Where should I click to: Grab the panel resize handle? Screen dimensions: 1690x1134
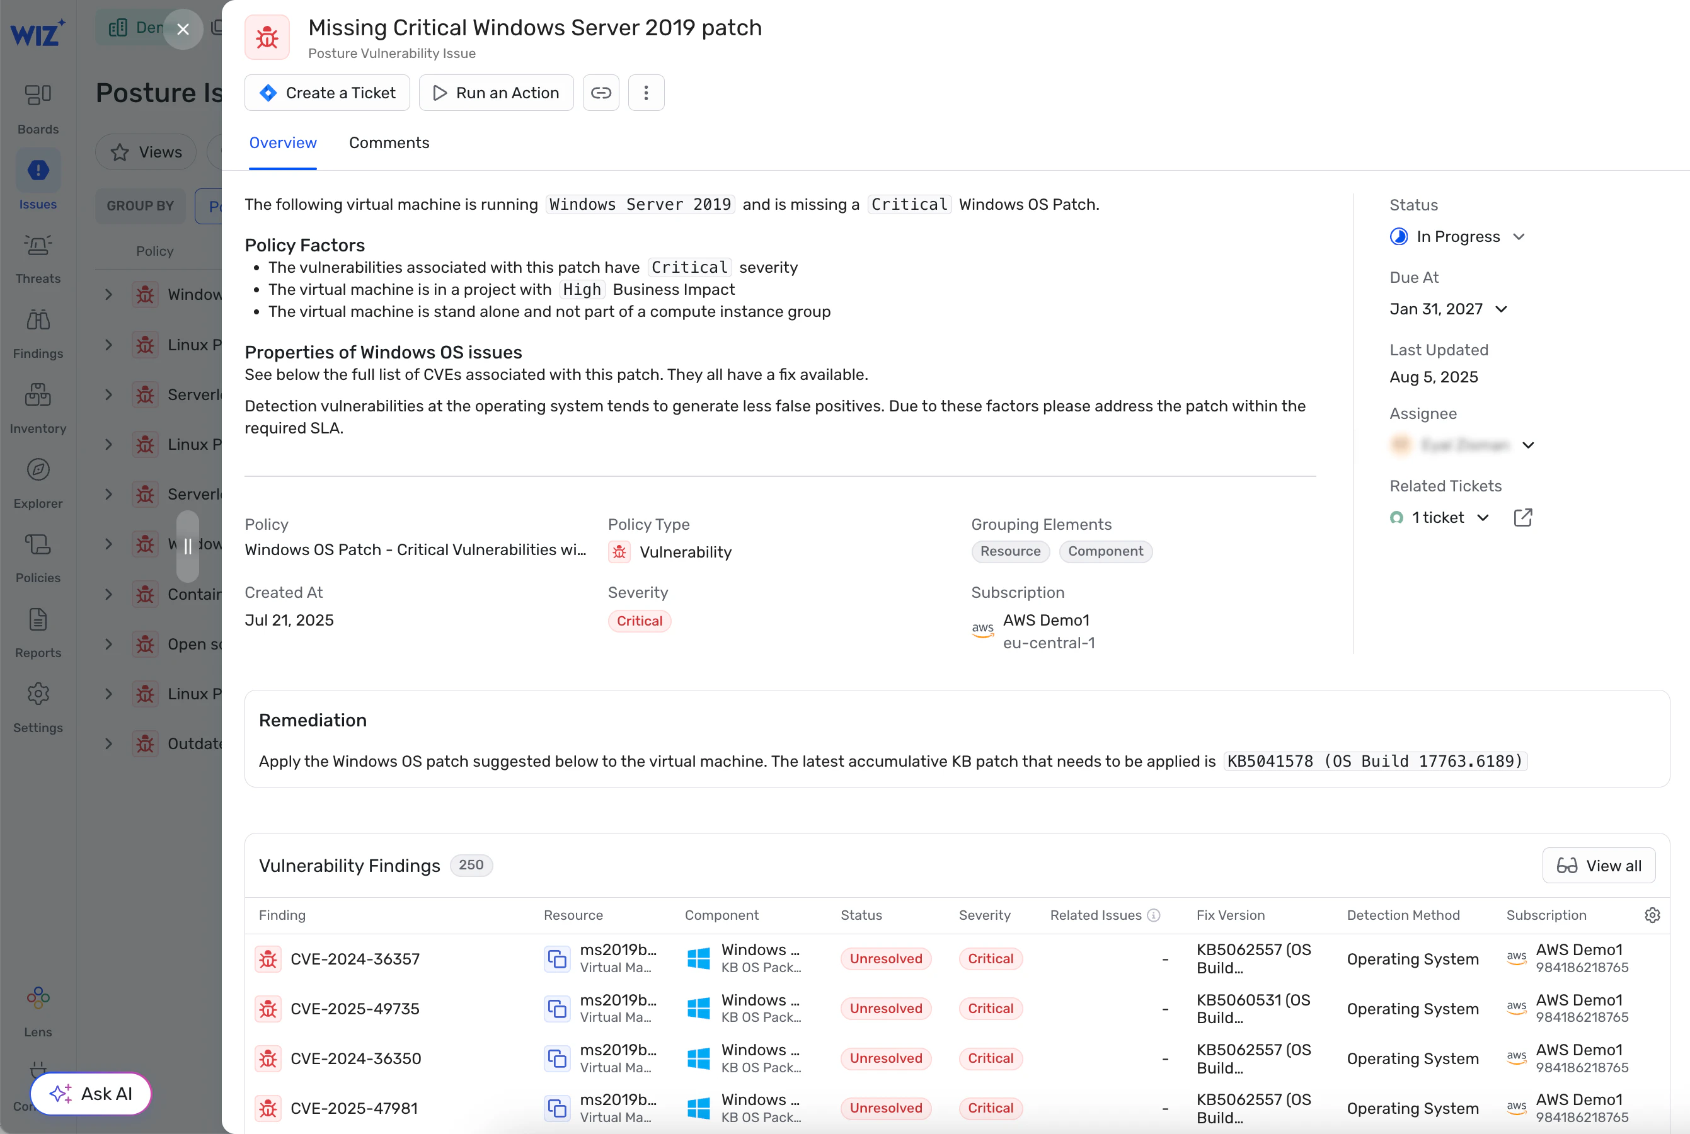(x=188, y=546)
